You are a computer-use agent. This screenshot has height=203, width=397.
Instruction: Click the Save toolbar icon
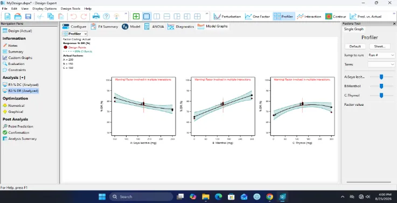coord(28,17)
